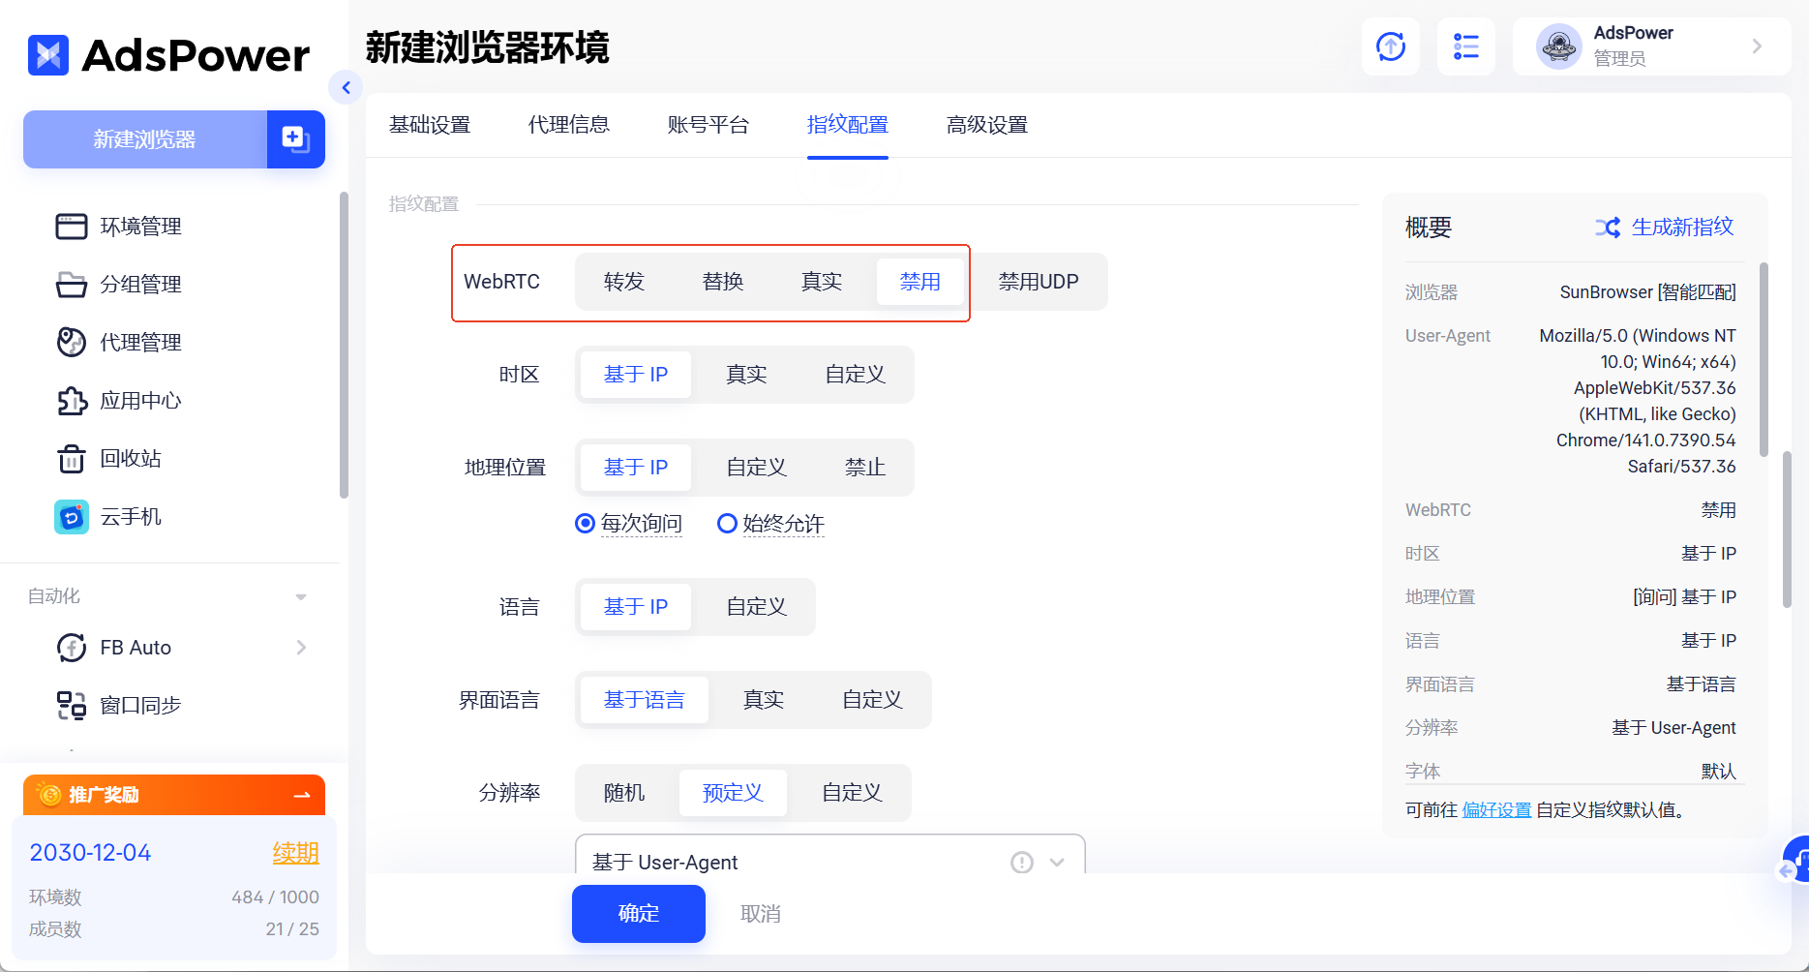Image resolution: width=1809 pixels, height=972 pixels.
Task: Collapse the 自动化 section
Action: pyautogui.click(x=300, y=596)
